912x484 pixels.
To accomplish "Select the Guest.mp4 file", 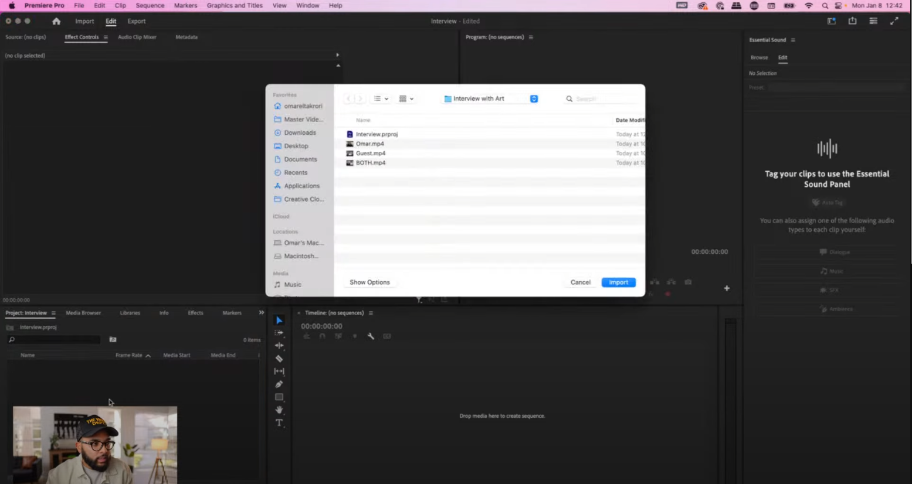I will pyautogui.click(x=371, y=154).
